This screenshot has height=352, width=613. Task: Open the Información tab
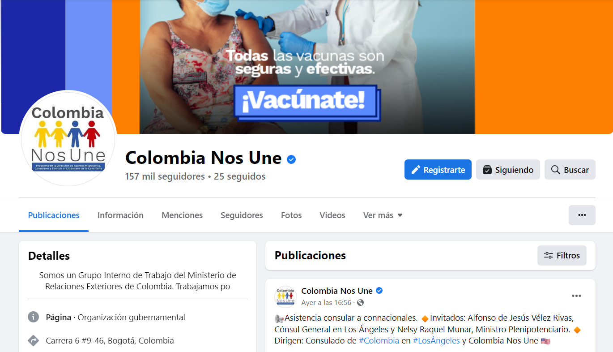point(120,215)
